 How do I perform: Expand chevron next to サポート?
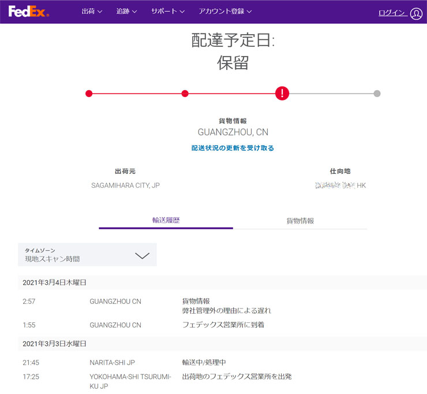(182, 12)
